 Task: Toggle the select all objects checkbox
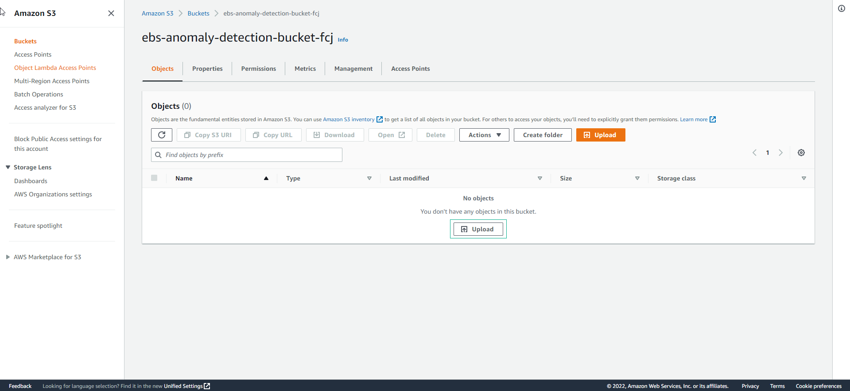click(154, 178)
